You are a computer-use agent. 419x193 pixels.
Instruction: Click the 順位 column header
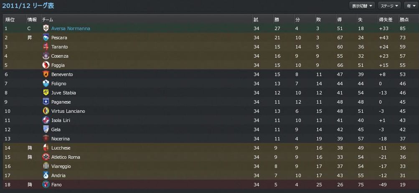coord(9,20)
